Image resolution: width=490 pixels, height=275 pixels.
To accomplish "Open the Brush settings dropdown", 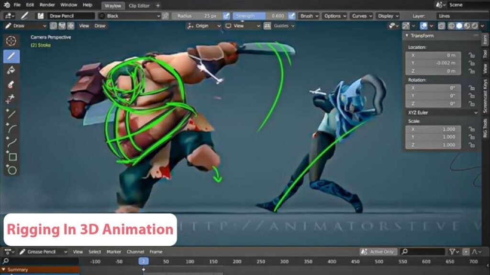I will [309, 16].
